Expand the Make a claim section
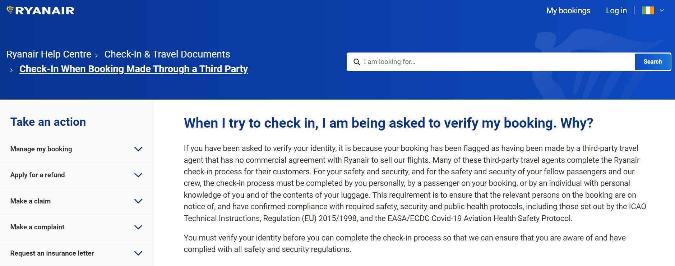Image resolution: width=675 pixels, height=266 pixels. [x=138, y=201]
